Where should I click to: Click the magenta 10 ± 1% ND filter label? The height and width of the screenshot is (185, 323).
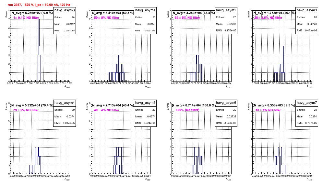click(x=268, y=110)
